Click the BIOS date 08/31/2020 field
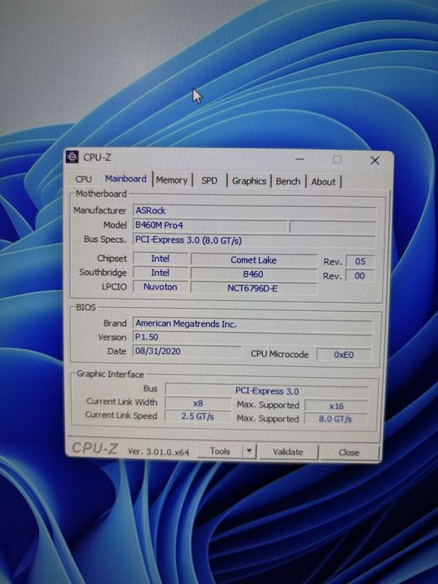 coord(187,351)
